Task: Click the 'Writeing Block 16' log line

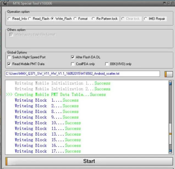Action: pos(48,145)
